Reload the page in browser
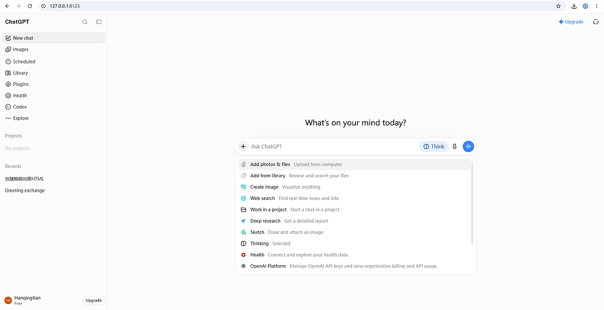 (30, 6)
